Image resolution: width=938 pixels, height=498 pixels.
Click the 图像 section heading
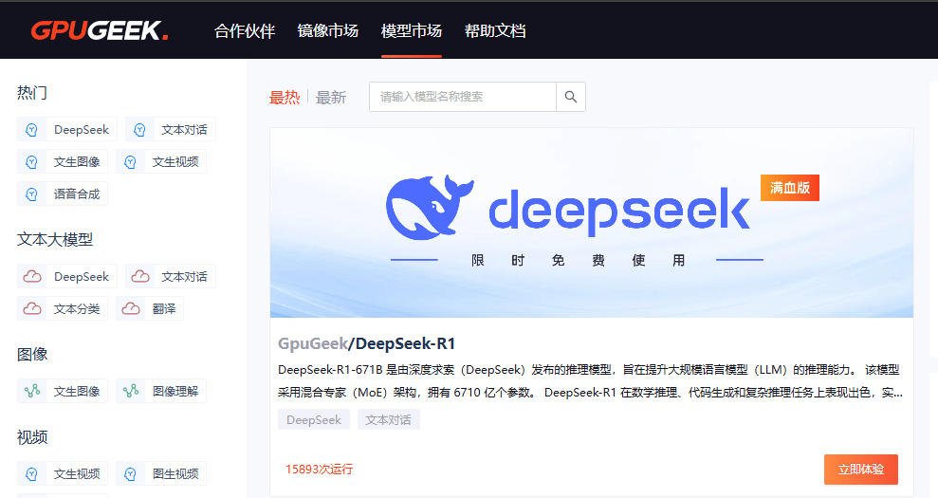32,355
